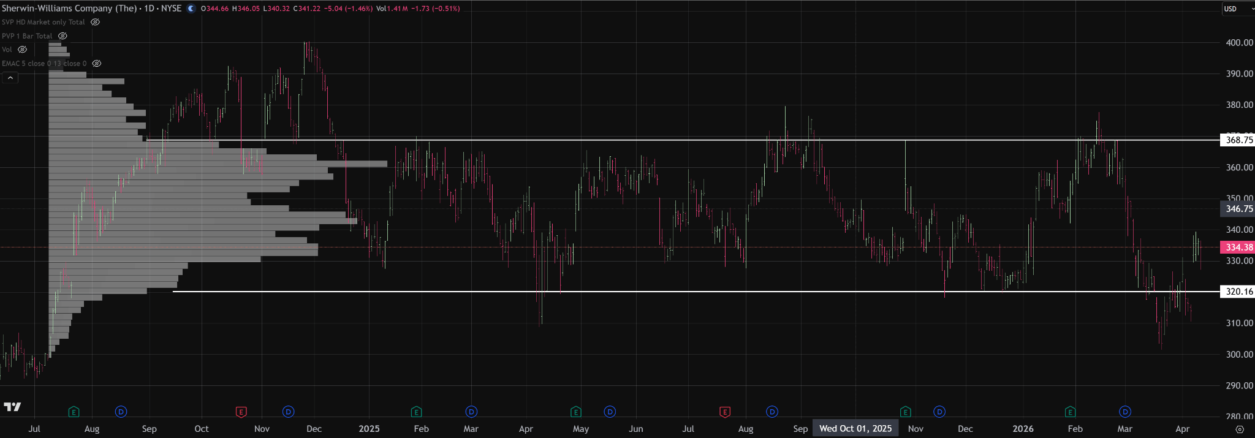This screenshot has height=438, width=1255.
Task: Click the dividend marker at March 2026
Action: 1124,412
